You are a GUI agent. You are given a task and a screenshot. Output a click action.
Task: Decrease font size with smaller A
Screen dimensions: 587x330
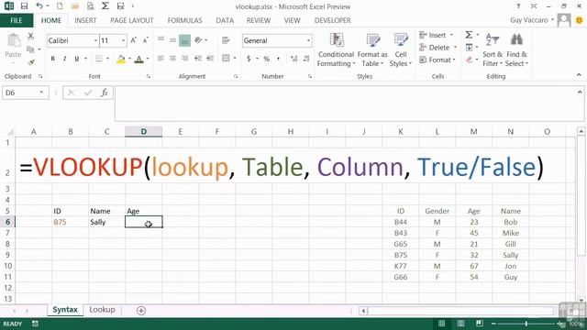[x=146, y=40]
